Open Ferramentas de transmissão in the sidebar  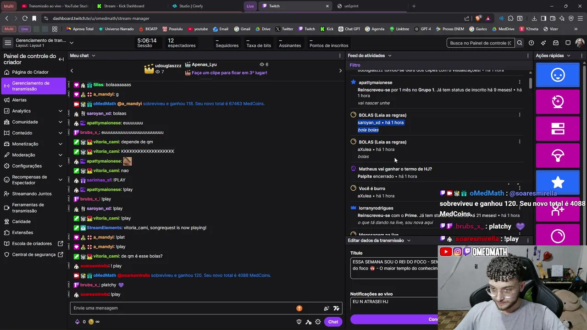(x=33, y=208)
